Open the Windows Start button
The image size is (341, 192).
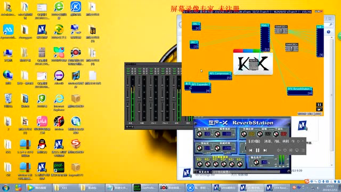point(6,188)
